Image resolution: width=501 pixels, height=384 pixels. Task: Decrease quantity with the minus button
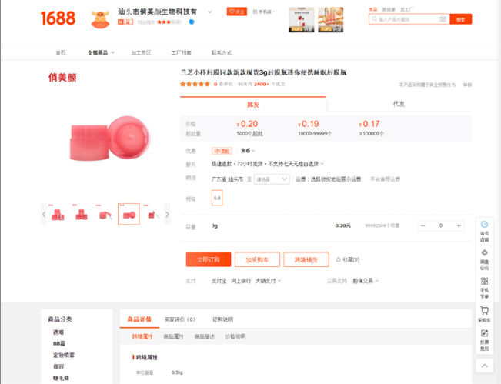click(x=423, y=225)
